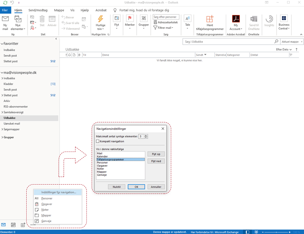
Task: Choose Indstillinger for navigation menu entry
Action: click(x=58, y=192)
